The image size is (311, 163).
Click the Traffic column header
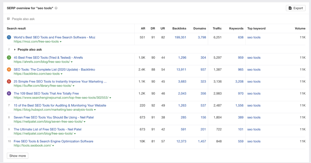(217, 28)
